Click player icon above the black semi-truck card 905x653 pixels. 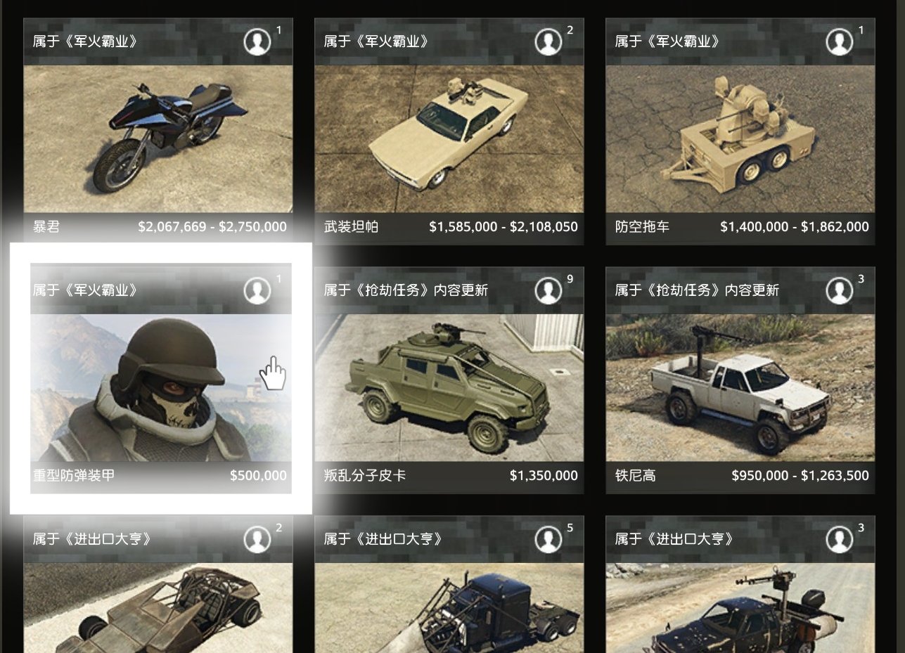pyautogui.click(x=548, y=540)
